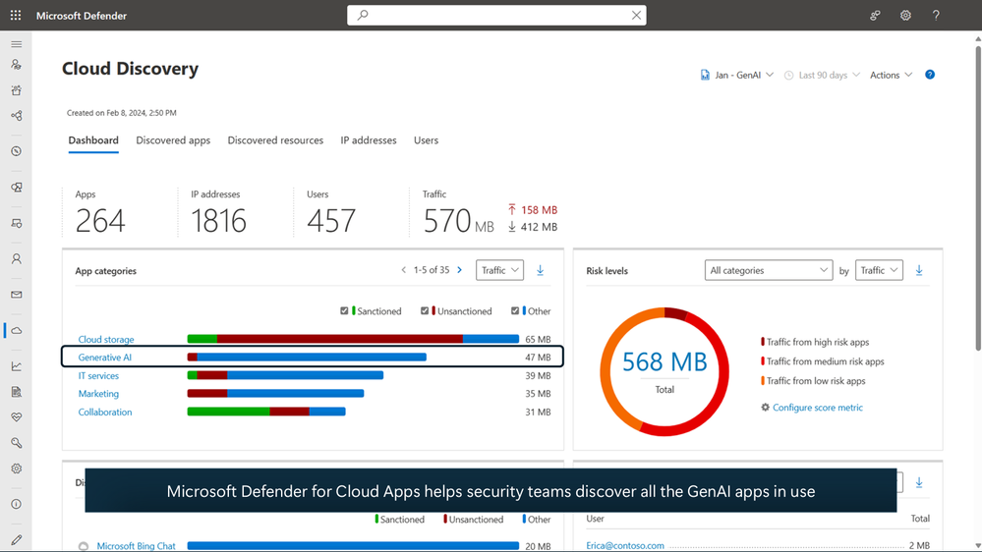Image resolution: width=982 pixels, height=552 pixels.
Task: Click the Traffic from medium risk apps legend
Action: (x=823, y=361)
